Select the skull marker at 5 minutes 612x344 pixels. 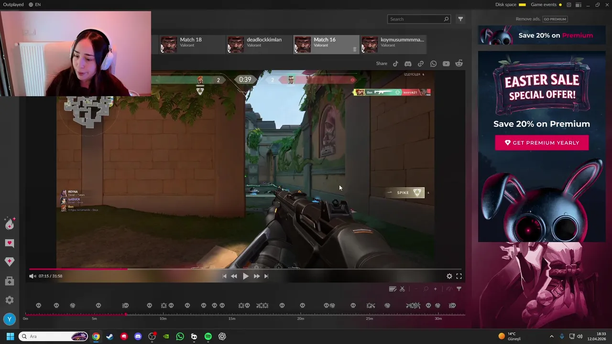[x=98, y=306]
